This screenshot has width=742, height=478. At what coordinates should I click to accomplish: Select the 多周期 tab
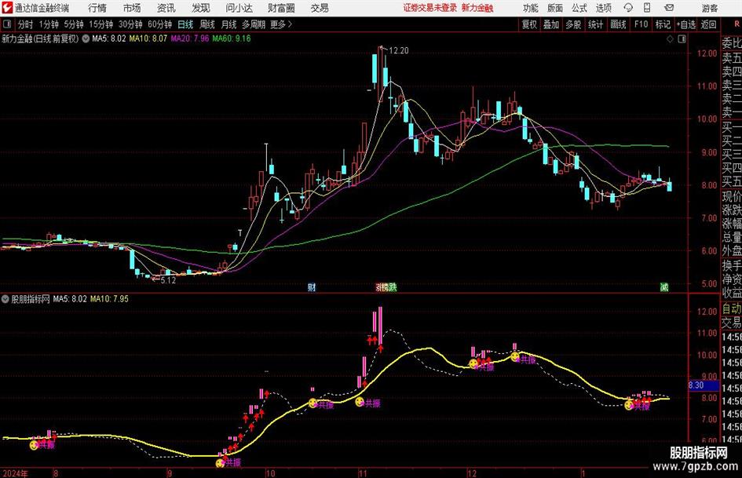click(254, 24)
